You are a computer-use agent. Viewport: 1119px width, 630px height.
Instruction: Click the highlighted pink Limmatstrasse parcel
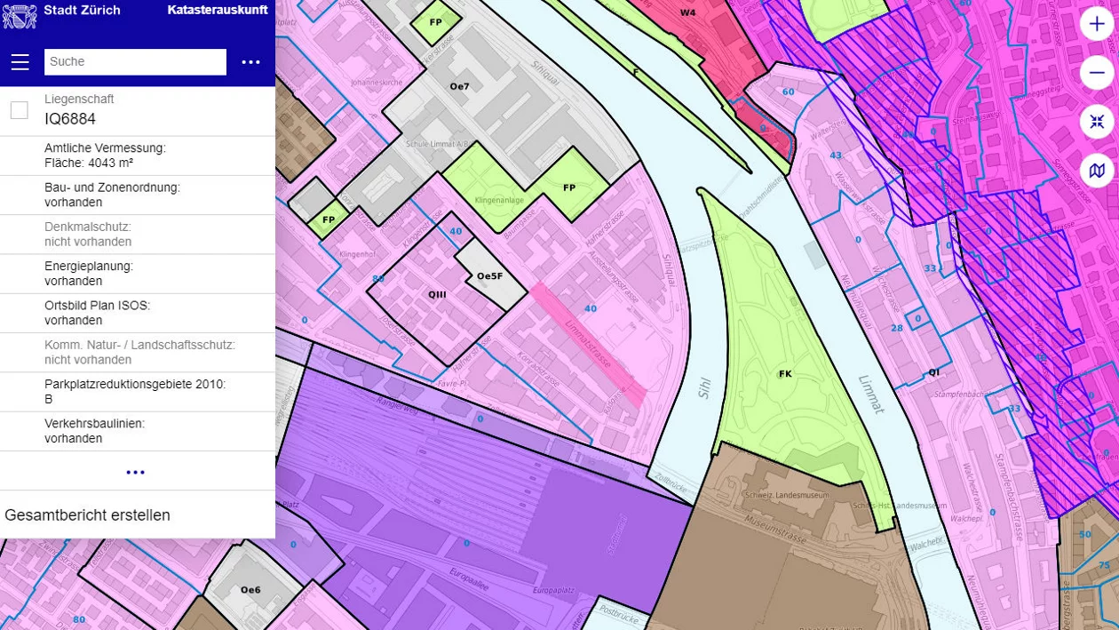pos(589,345)
